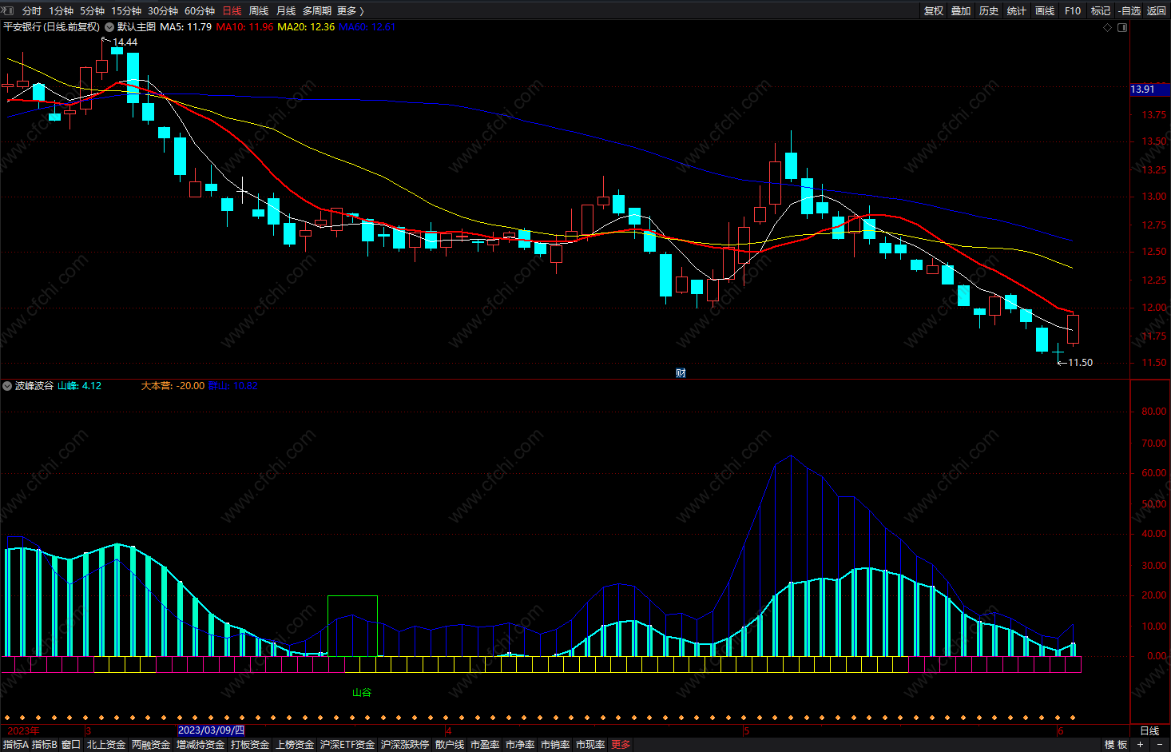Viewport: 1171px width, 752px height.
Task: Click the 2023/03/09 date marker on timeline
Action: (x=211, y=730)
